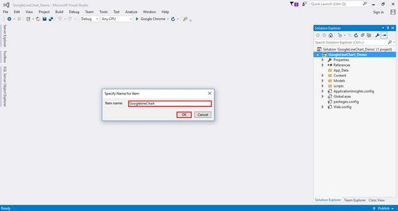Viewport: 398px width, 211px height.
Task: Click the Item name input field
Action: point(170,104)
